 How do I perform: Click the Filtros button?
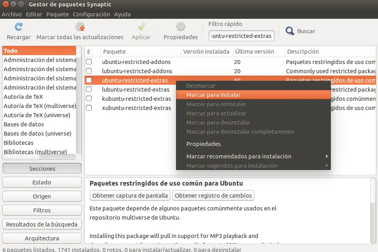(x=42, y=210)
